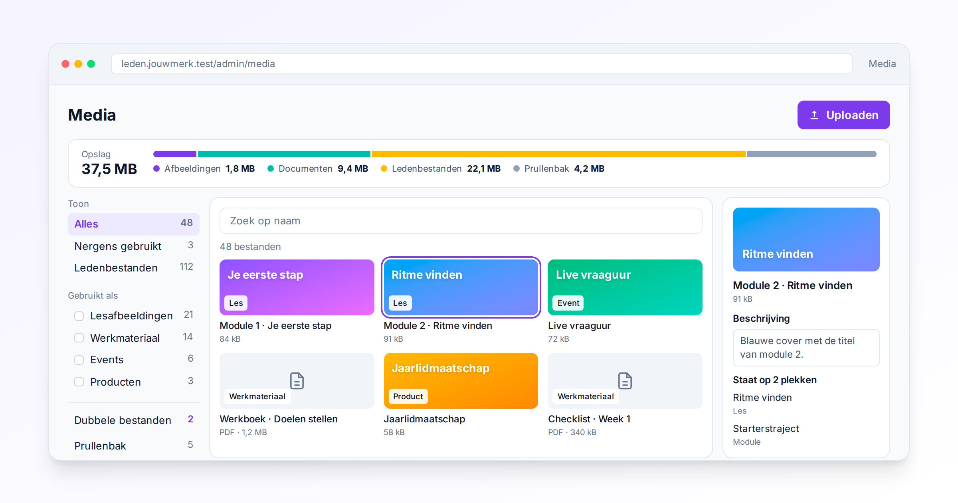958x503 pixels.
Task: Check the Producten filter checkbox
Action: click(79, 382)
